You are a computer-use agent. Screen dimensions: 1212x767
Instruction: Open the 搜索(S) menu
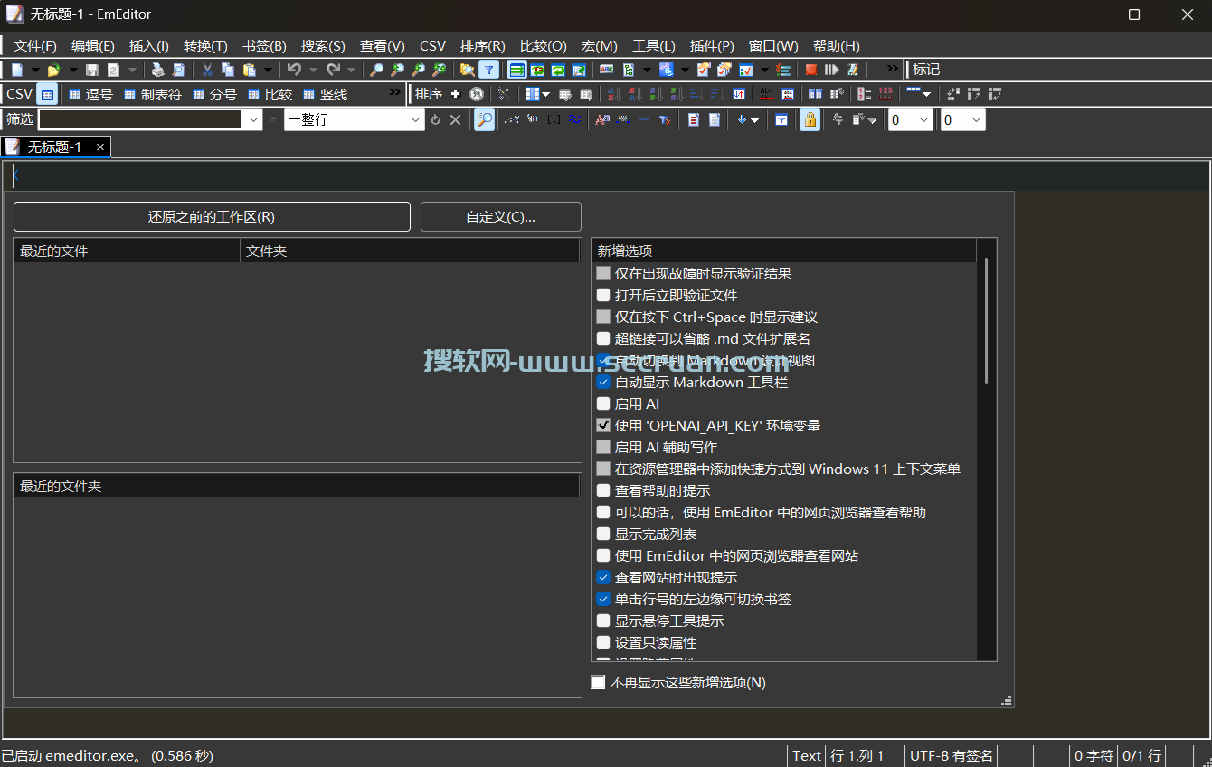click(323, 45)
